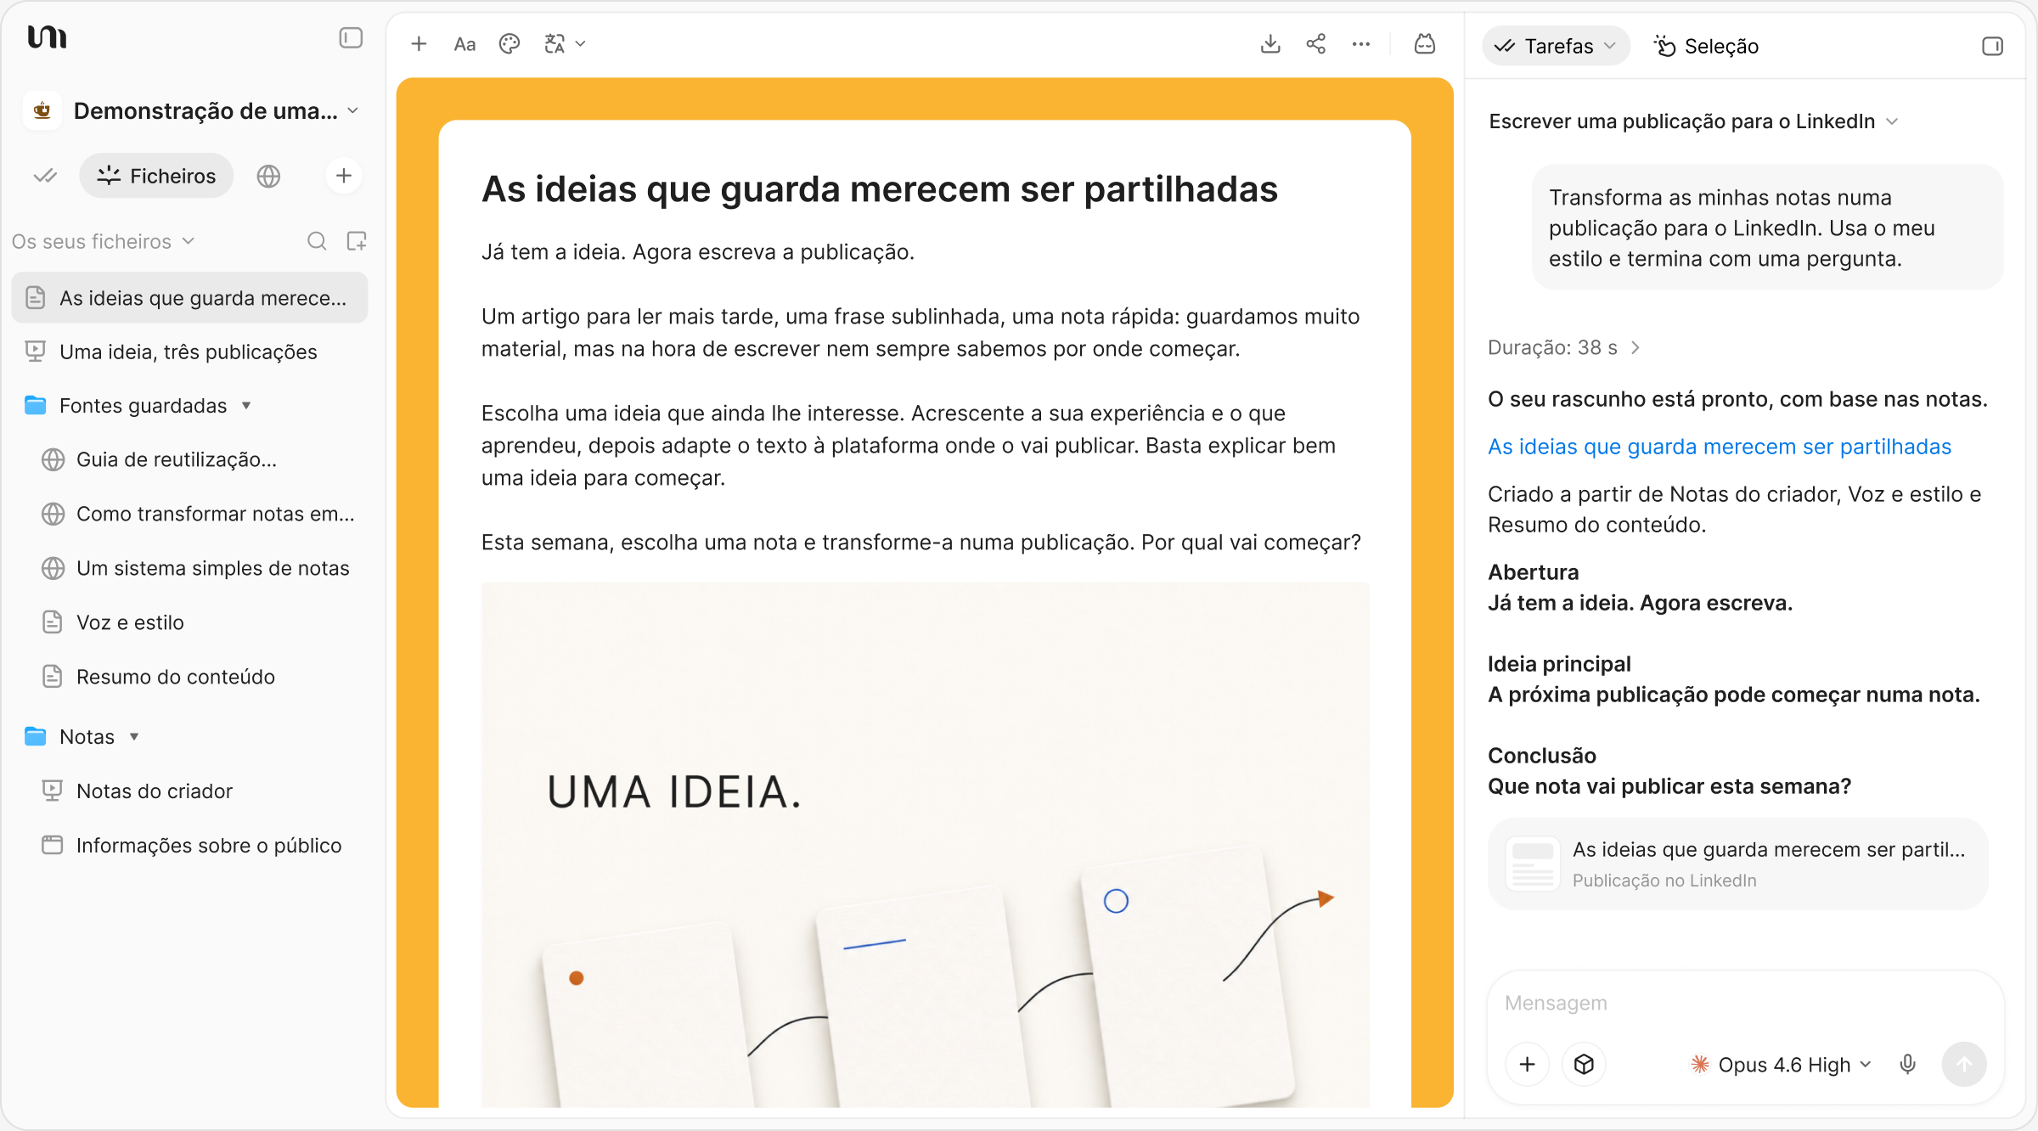This screenshot has width=2038, height=1131.
Task: Click the document icon beside 'Voz e estilo'
Action: coord(53,622)
